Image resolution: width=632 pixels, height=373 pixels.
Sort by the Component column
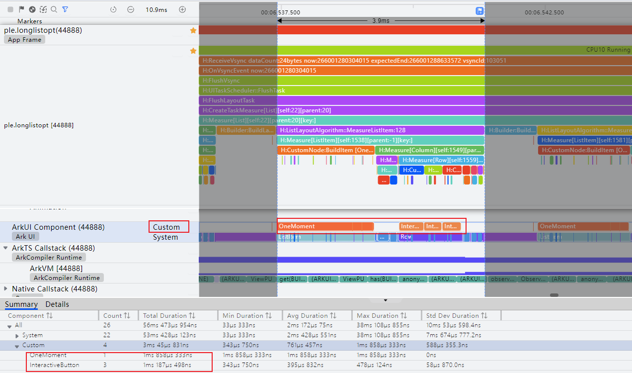point(30,315)
